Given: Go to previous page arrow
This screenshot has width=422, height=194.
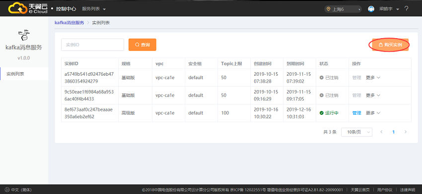Looking at the screenshot, I should point(381,132).
